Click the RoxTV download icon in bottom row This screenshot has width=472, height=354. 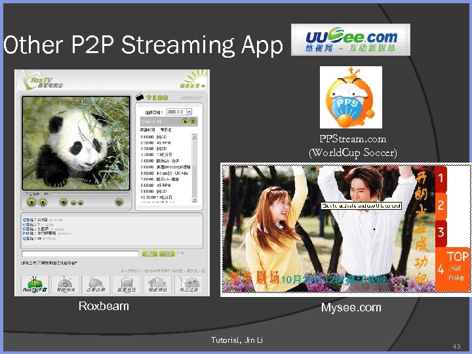[x=35, y=285]
